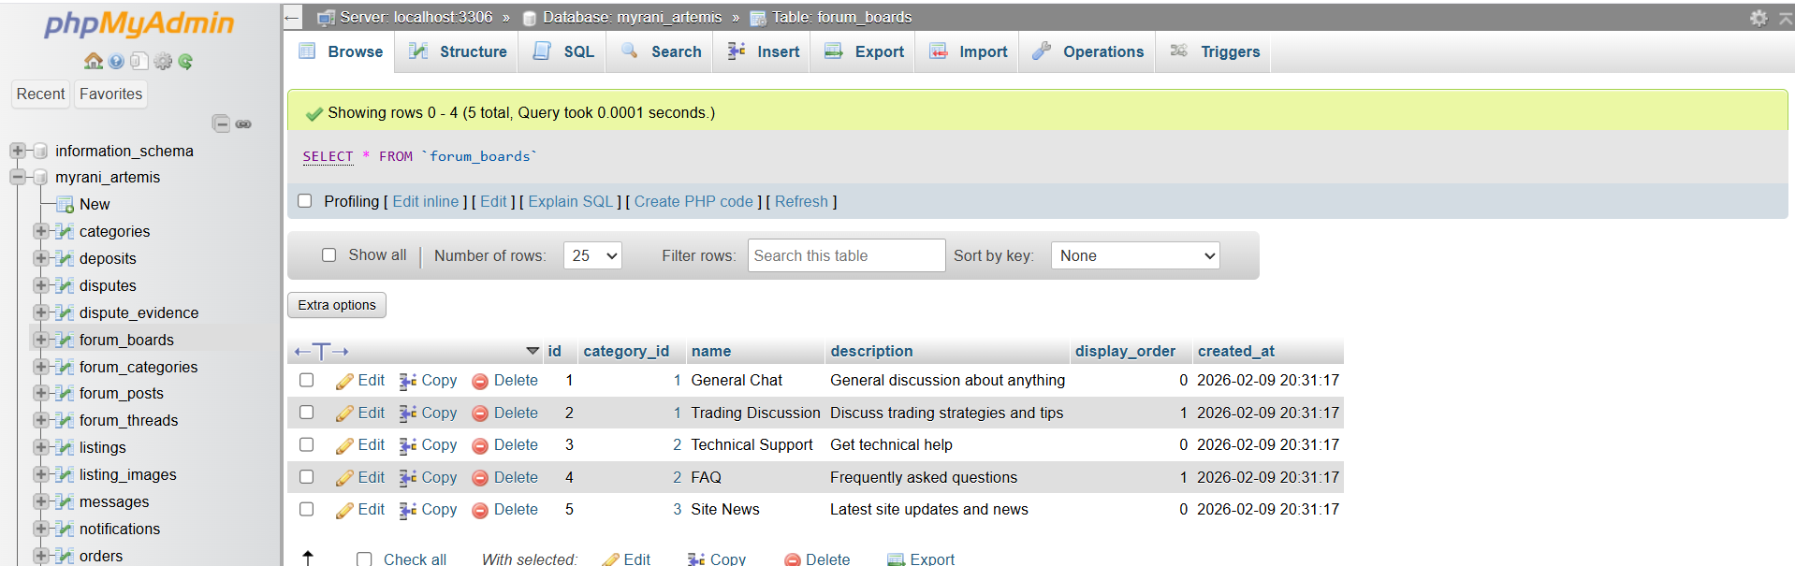
Task: Click the Explain SQL link
Action: [570, 201]
